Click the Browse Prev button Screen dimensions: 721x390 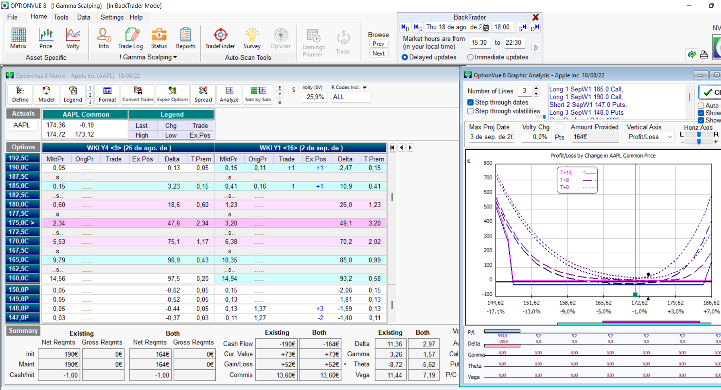coord(378,44)
